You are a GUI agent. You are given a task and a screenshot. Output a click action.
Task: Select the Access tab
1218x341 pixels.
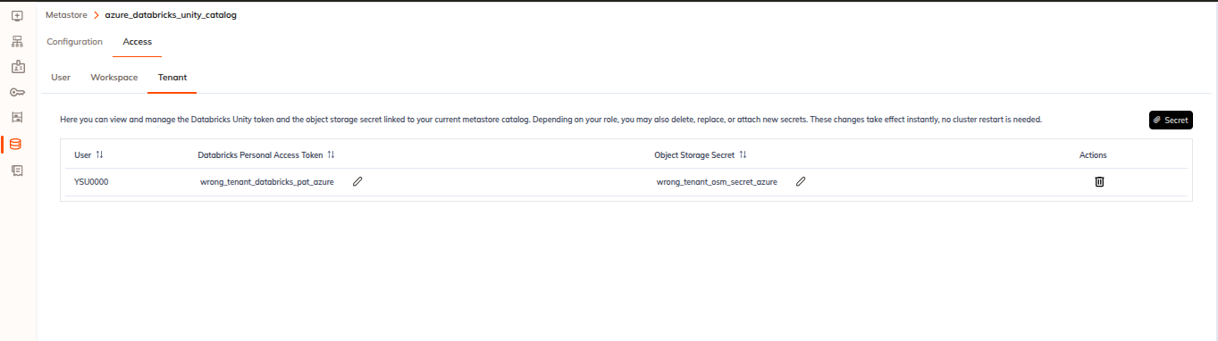tap(137, 41)
